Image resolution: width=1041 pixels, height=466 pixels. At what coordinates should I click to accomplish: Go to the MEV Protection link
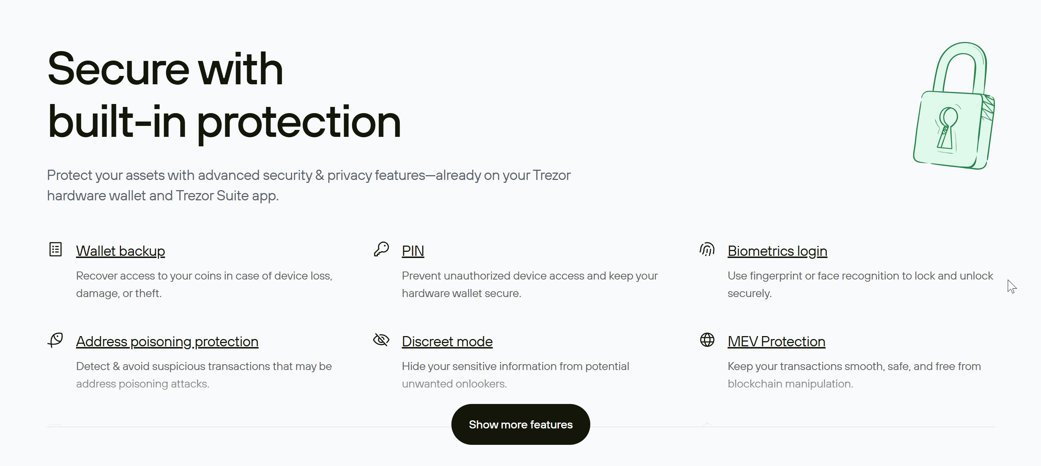[776, 341]
